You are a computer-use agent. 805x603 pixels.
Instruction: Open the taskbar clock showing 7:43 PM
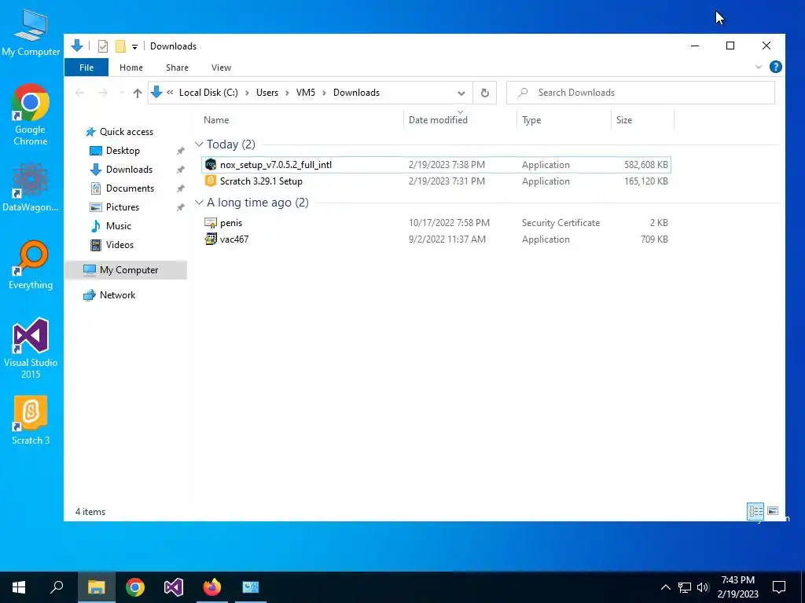[x=737, y=587]
